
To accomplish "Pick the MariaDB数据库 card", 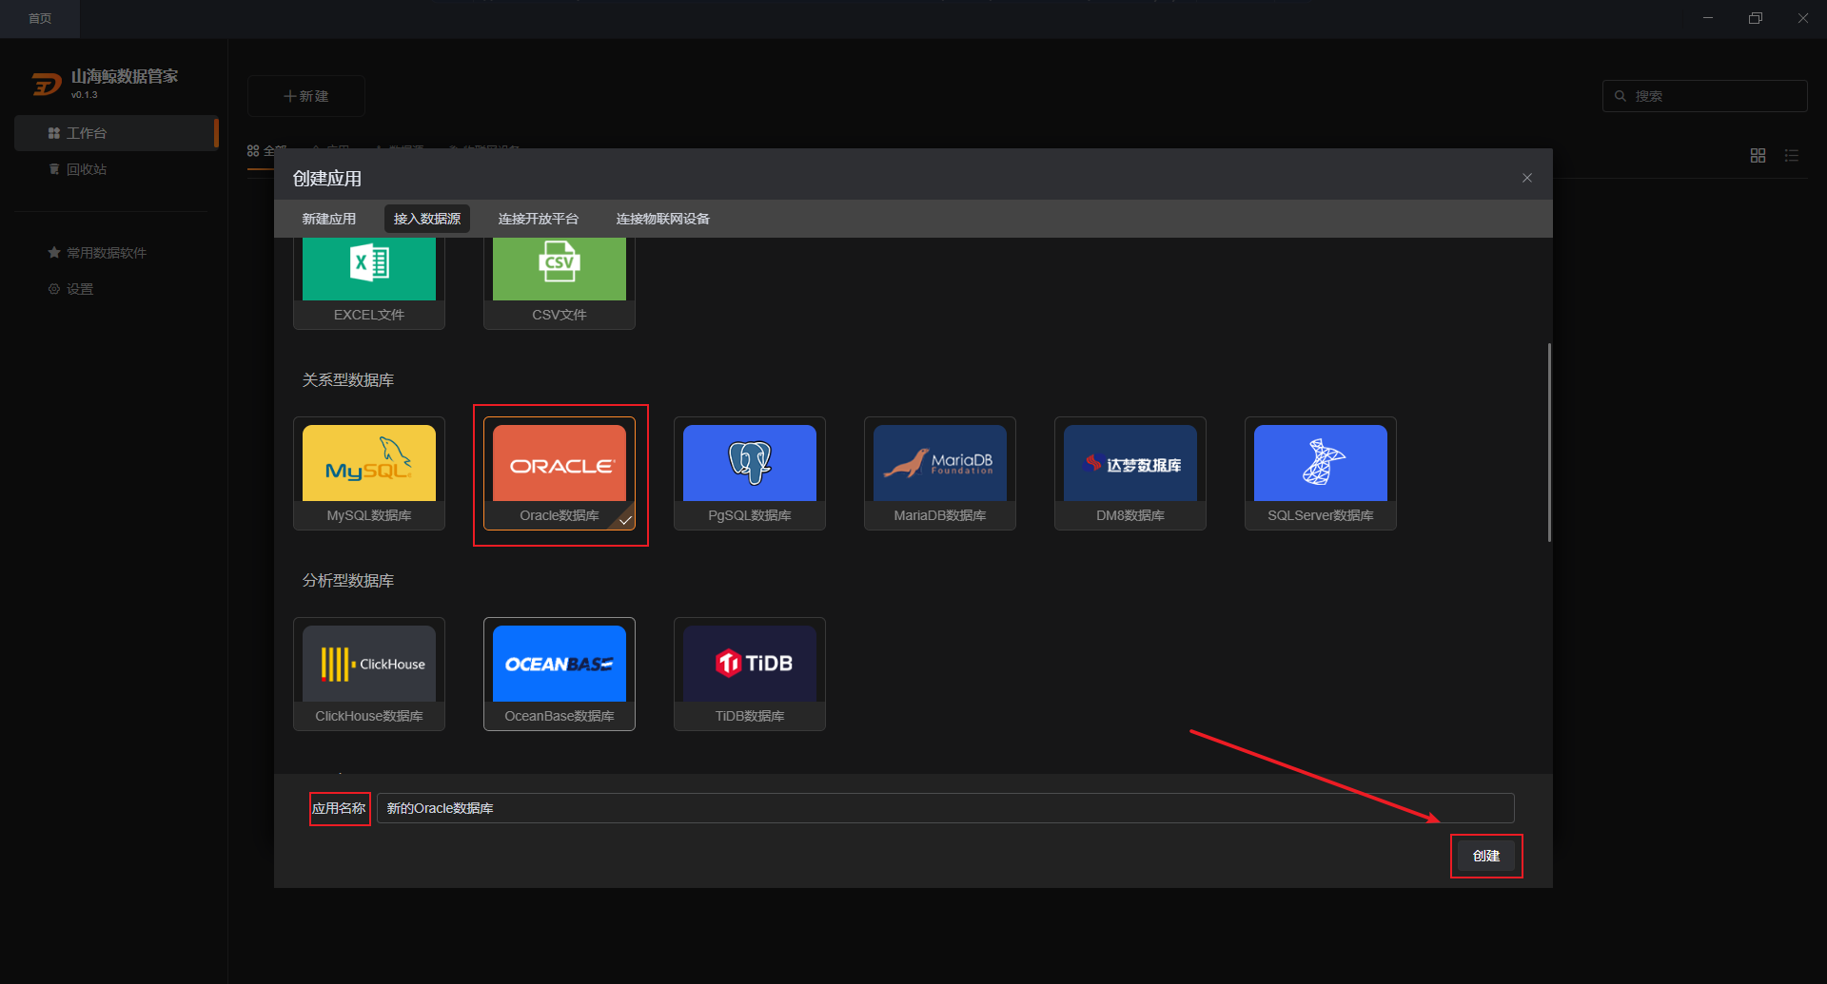I will [940, 473].
